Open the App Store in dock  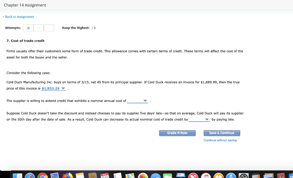(x=231, y=176)
